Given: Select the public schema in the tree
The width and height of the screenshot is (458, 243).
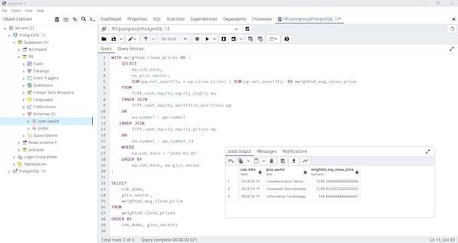Looking at the screenshot, I should (x=43, y=129).
